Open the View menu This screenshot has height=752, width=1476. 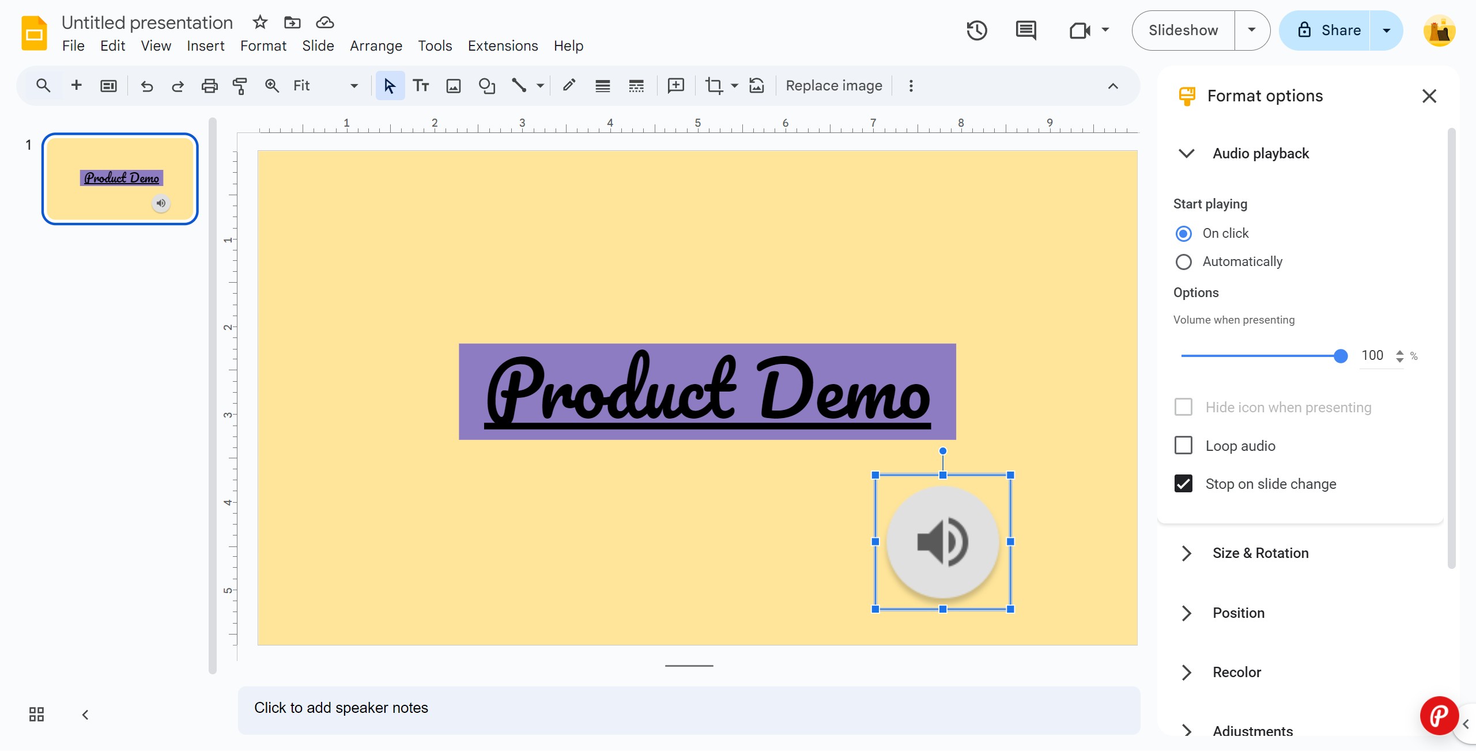click(156, 45)
